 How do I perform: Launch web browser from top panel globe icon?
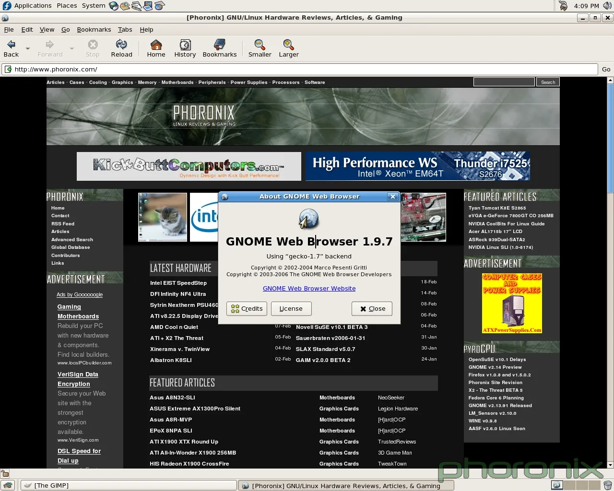(114, 6)
